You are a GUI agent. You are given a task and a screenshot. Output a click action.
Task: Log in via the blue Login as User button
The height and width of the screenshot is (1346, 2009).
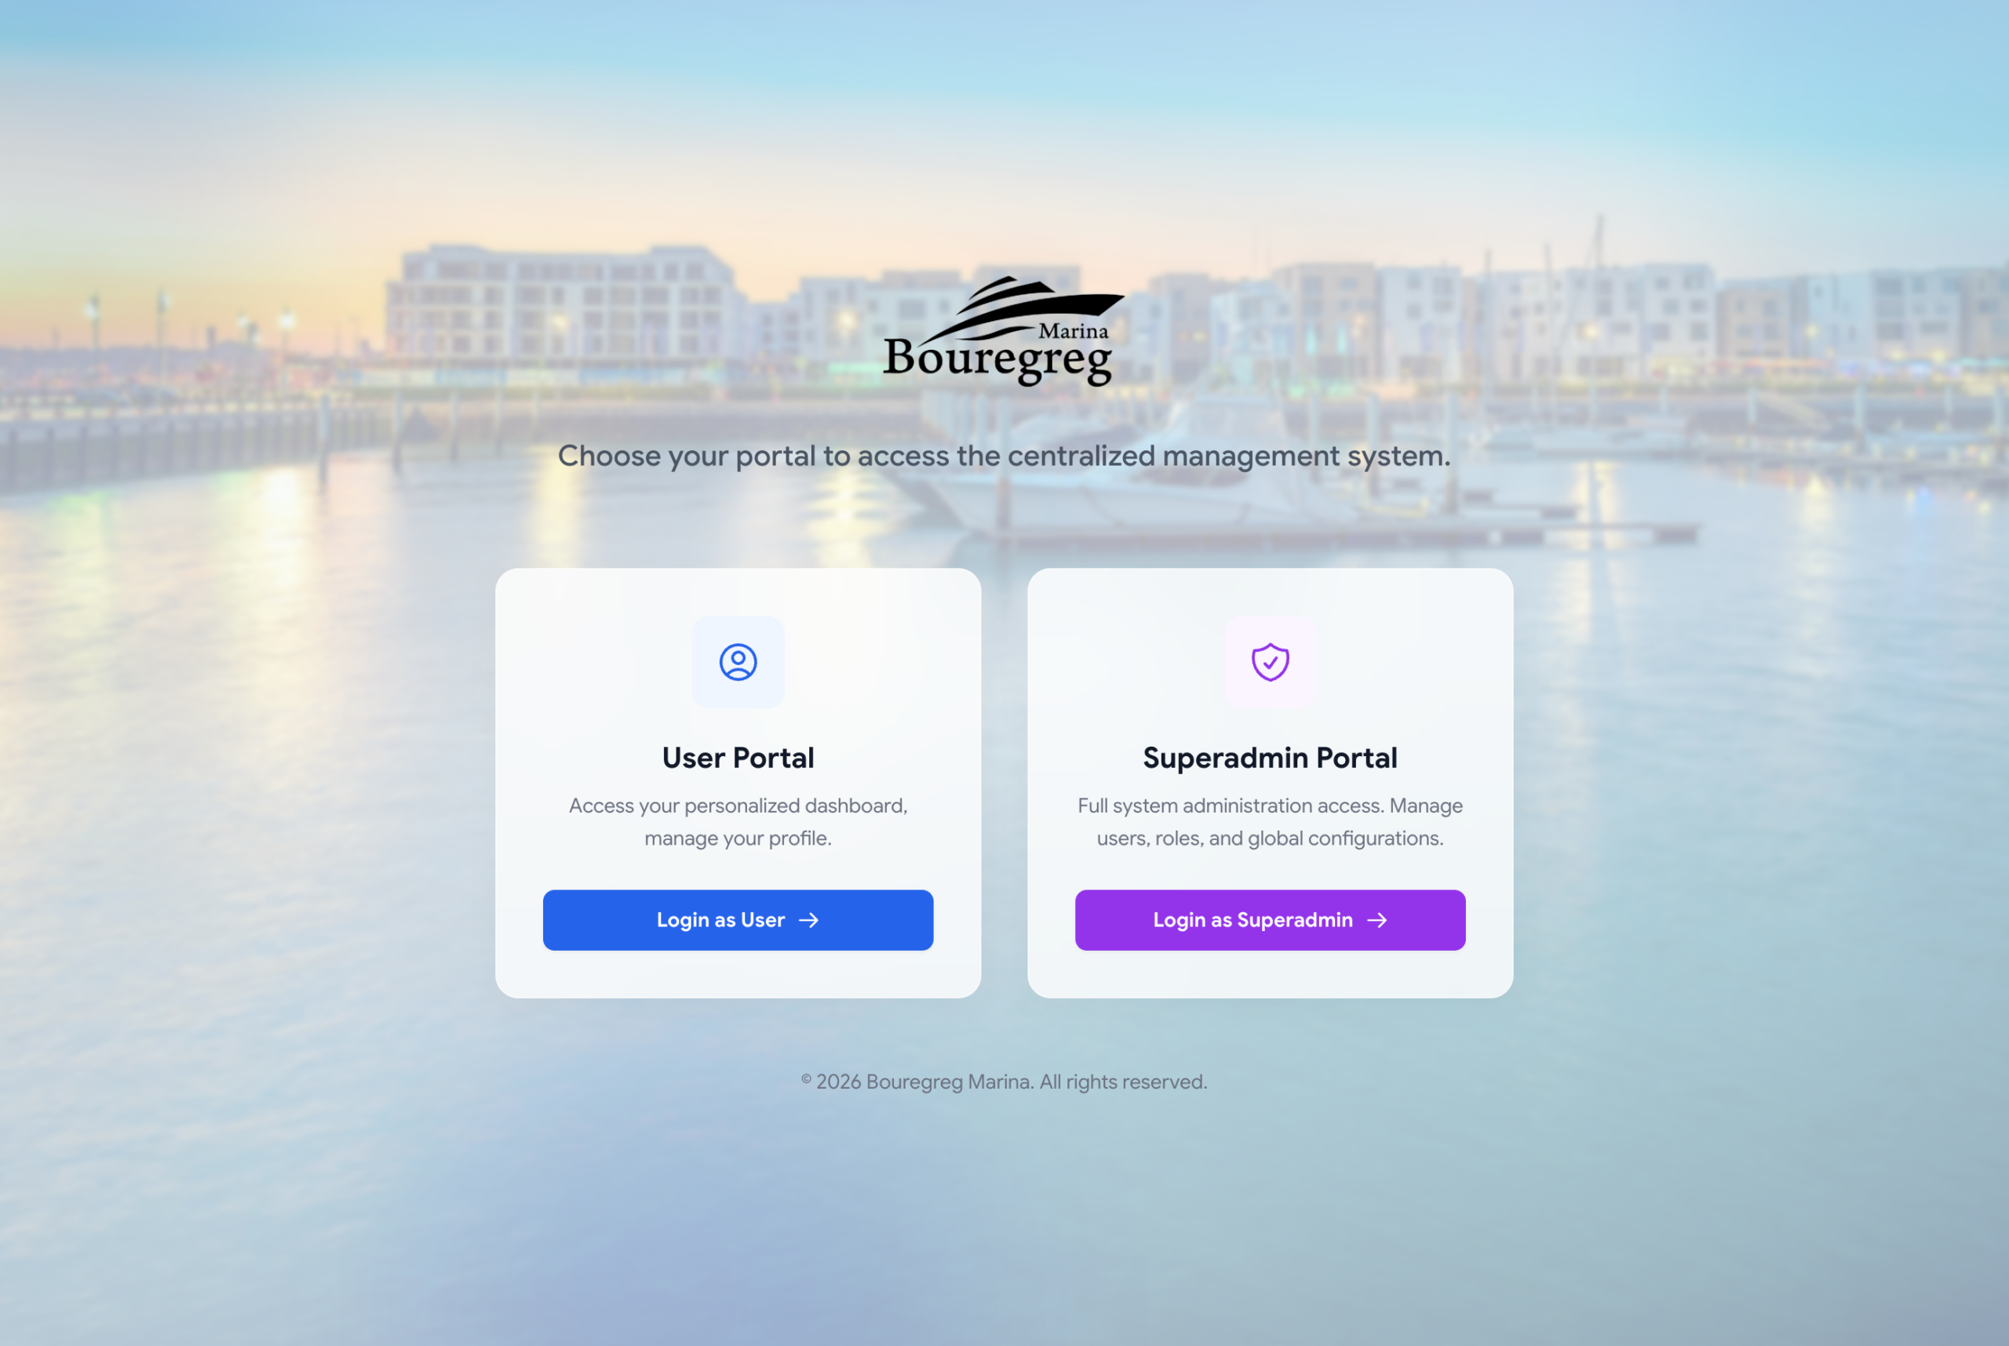(x=738, y=920)
